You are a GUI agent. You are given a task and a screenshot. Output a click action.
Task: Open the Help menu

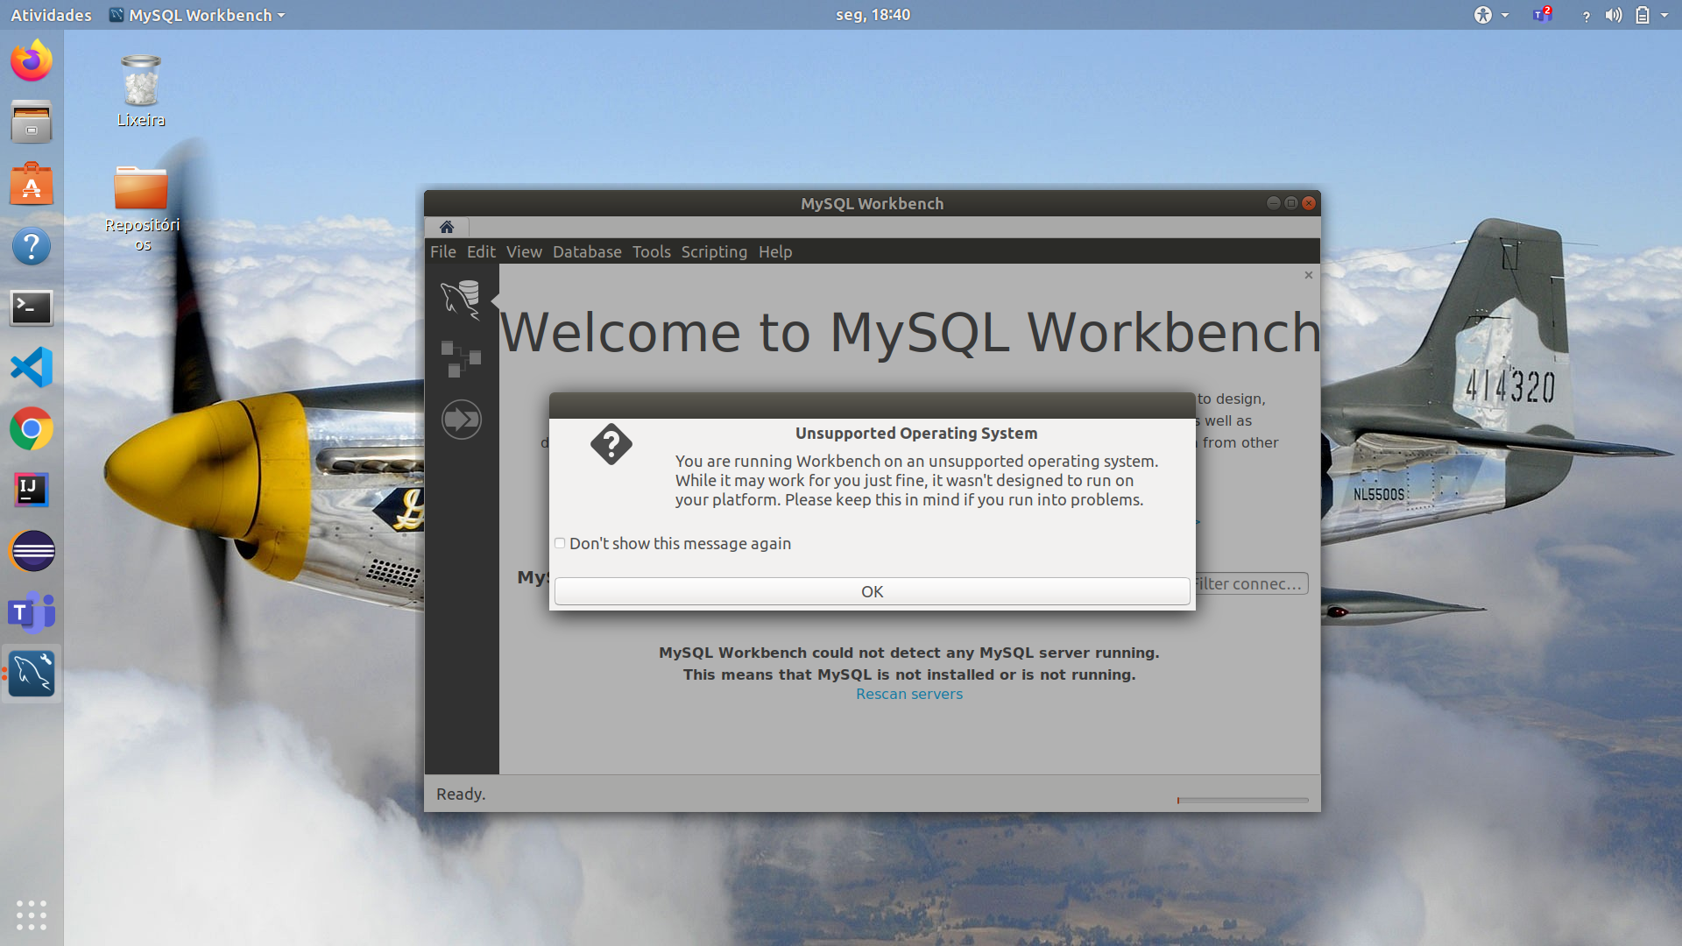775,251
